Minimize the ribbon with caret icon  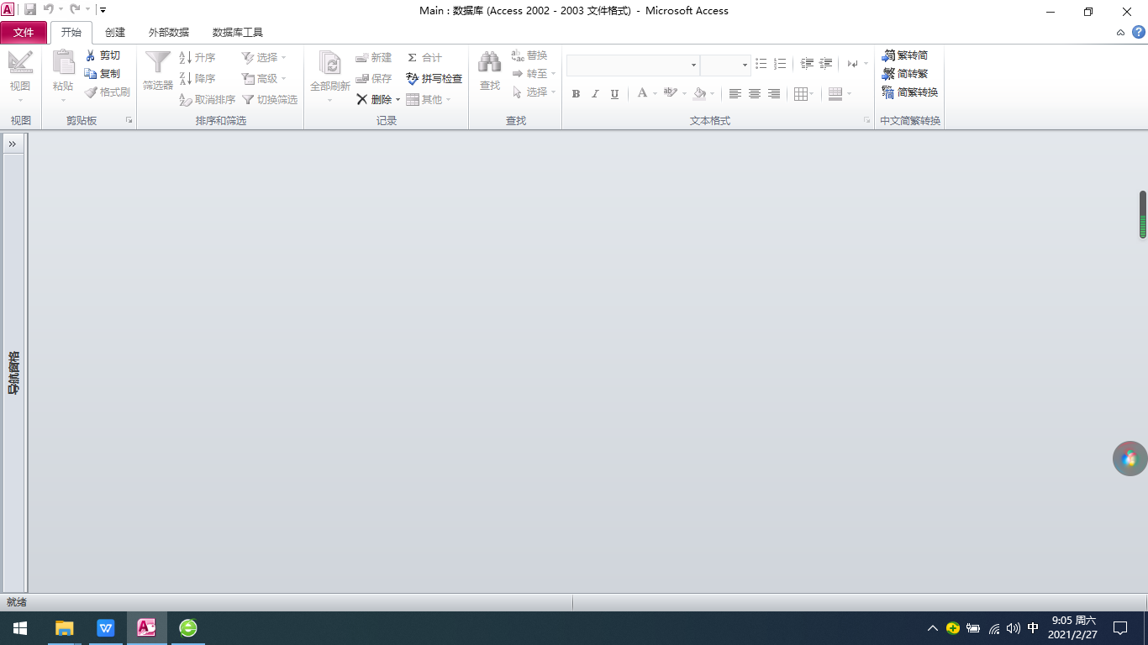click(x=1120, y=33)
